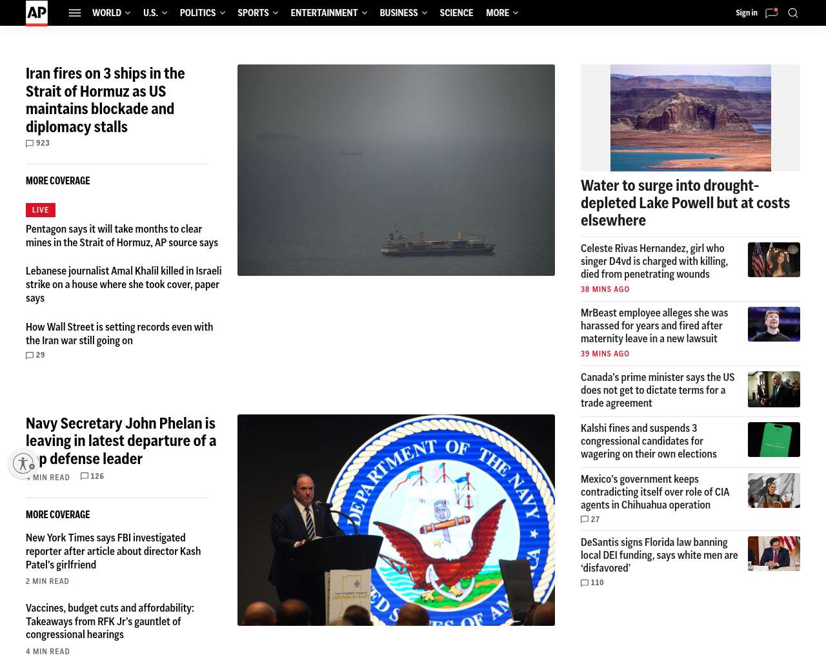Screen dimensions: 826x660
Task: Read Celeste Rivas Hernandez story
Action: point(654,261)
